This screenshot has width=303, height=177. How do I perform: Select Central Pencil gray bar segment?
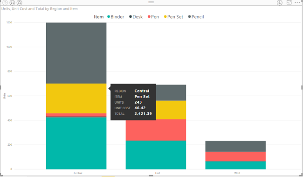pos(76,53)
